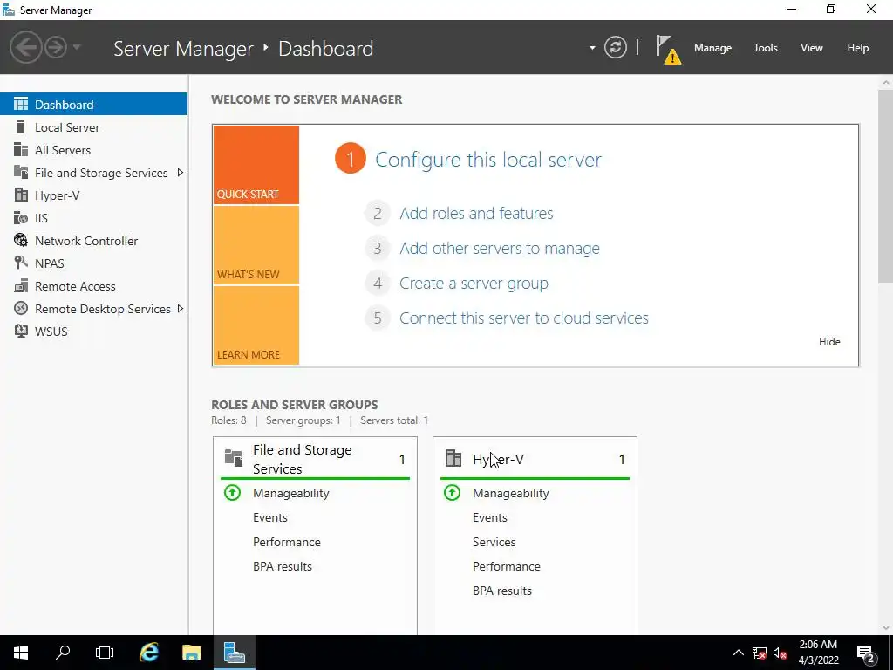This screenshot has width=893, height=670.
Task: Click the All Servers icon
Action: [21, 149]
